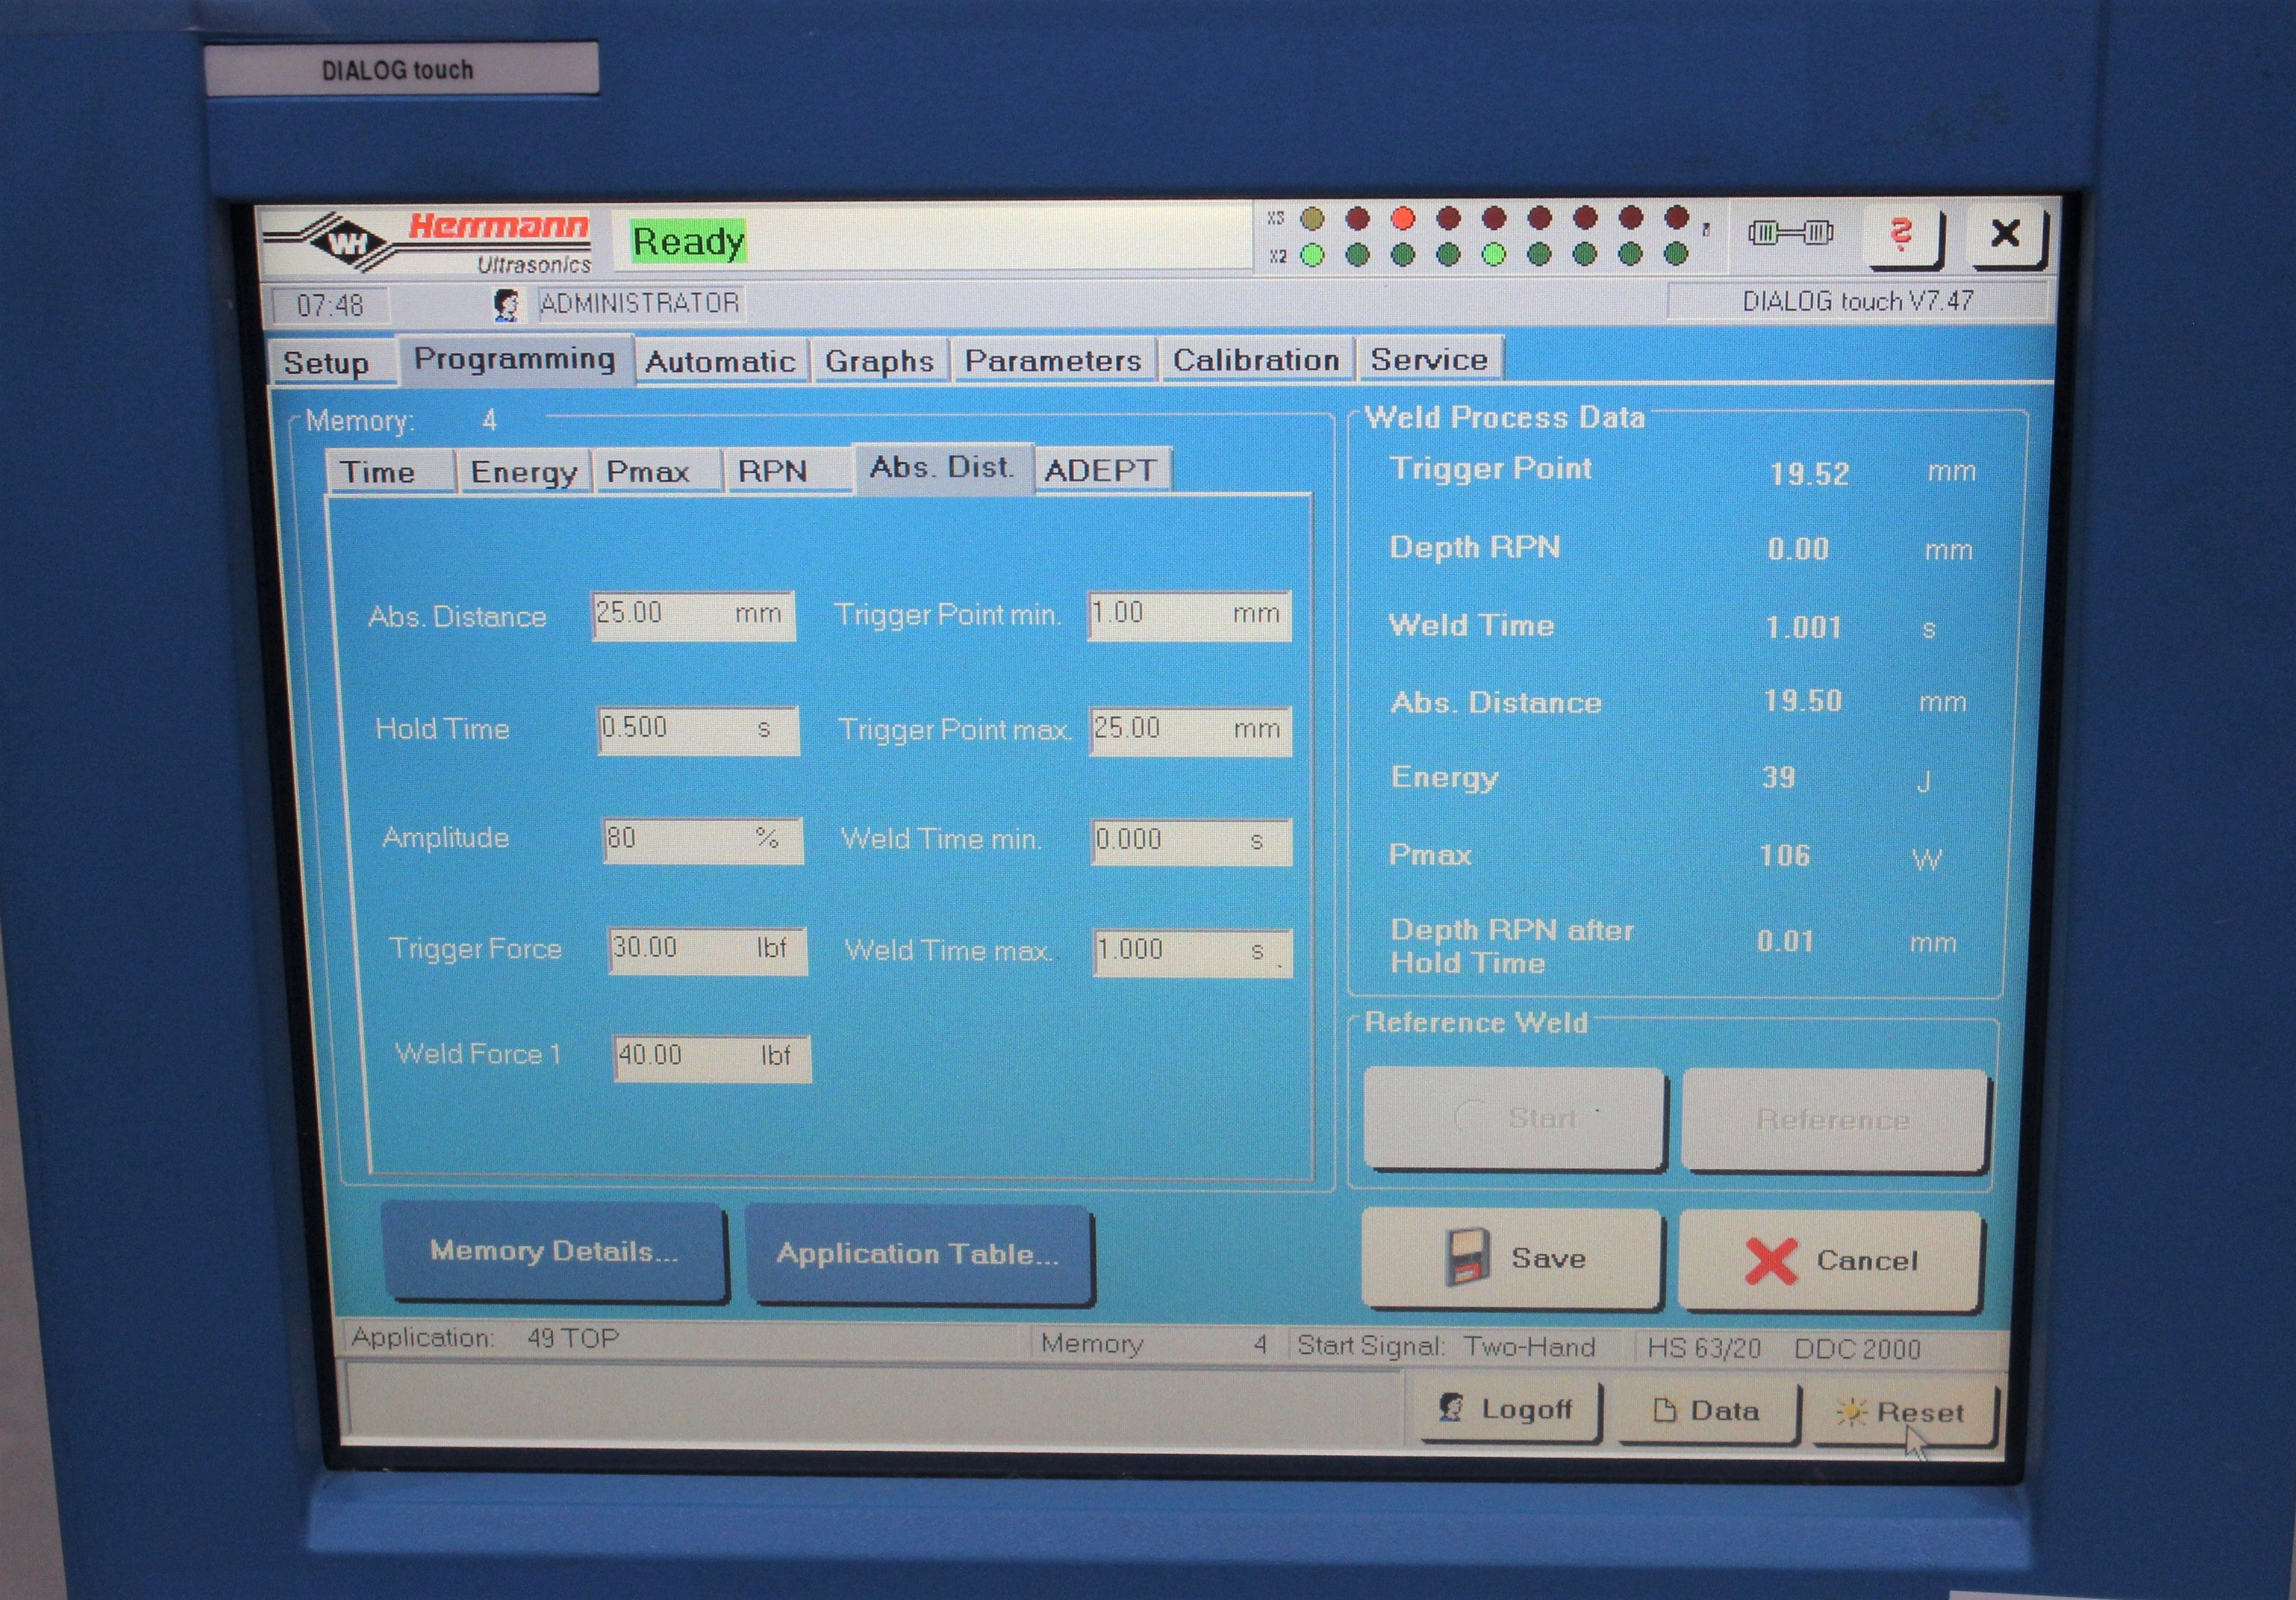Go to the Graphs tab

coord(879,360)
